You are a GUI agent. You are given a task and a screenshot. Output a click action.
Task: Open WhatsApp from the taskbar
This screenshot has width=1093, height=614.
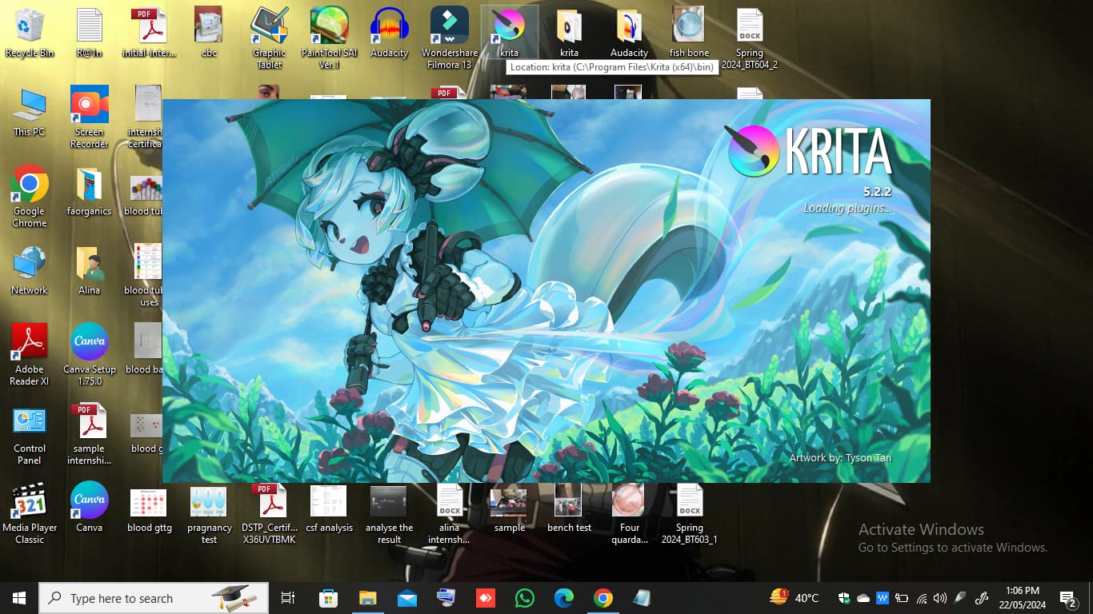[525, 598]
